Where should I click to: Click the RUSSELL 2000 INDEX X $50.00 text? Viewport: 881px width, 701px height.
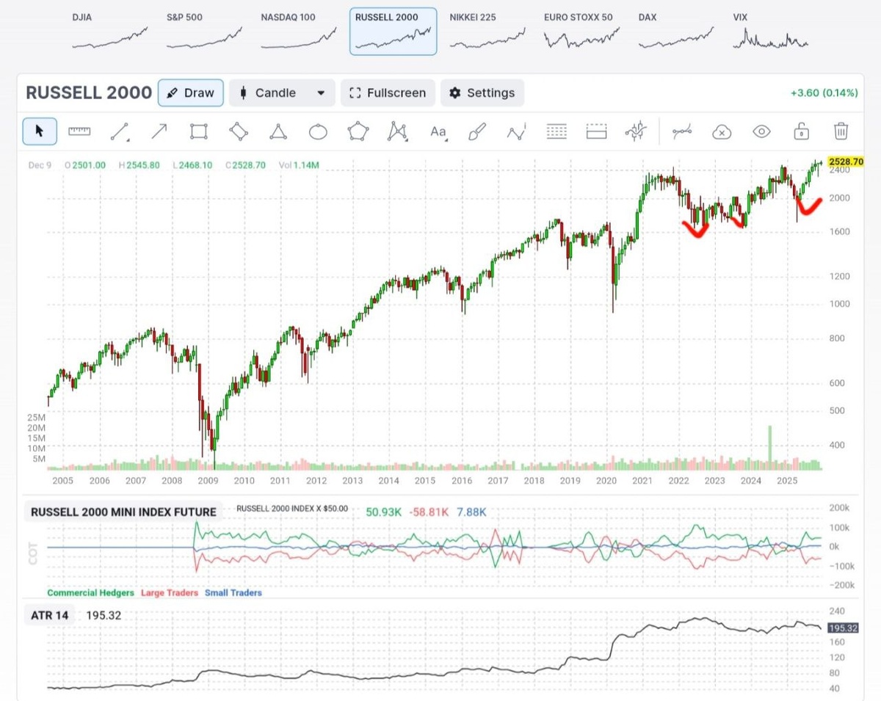click(292, 508)
